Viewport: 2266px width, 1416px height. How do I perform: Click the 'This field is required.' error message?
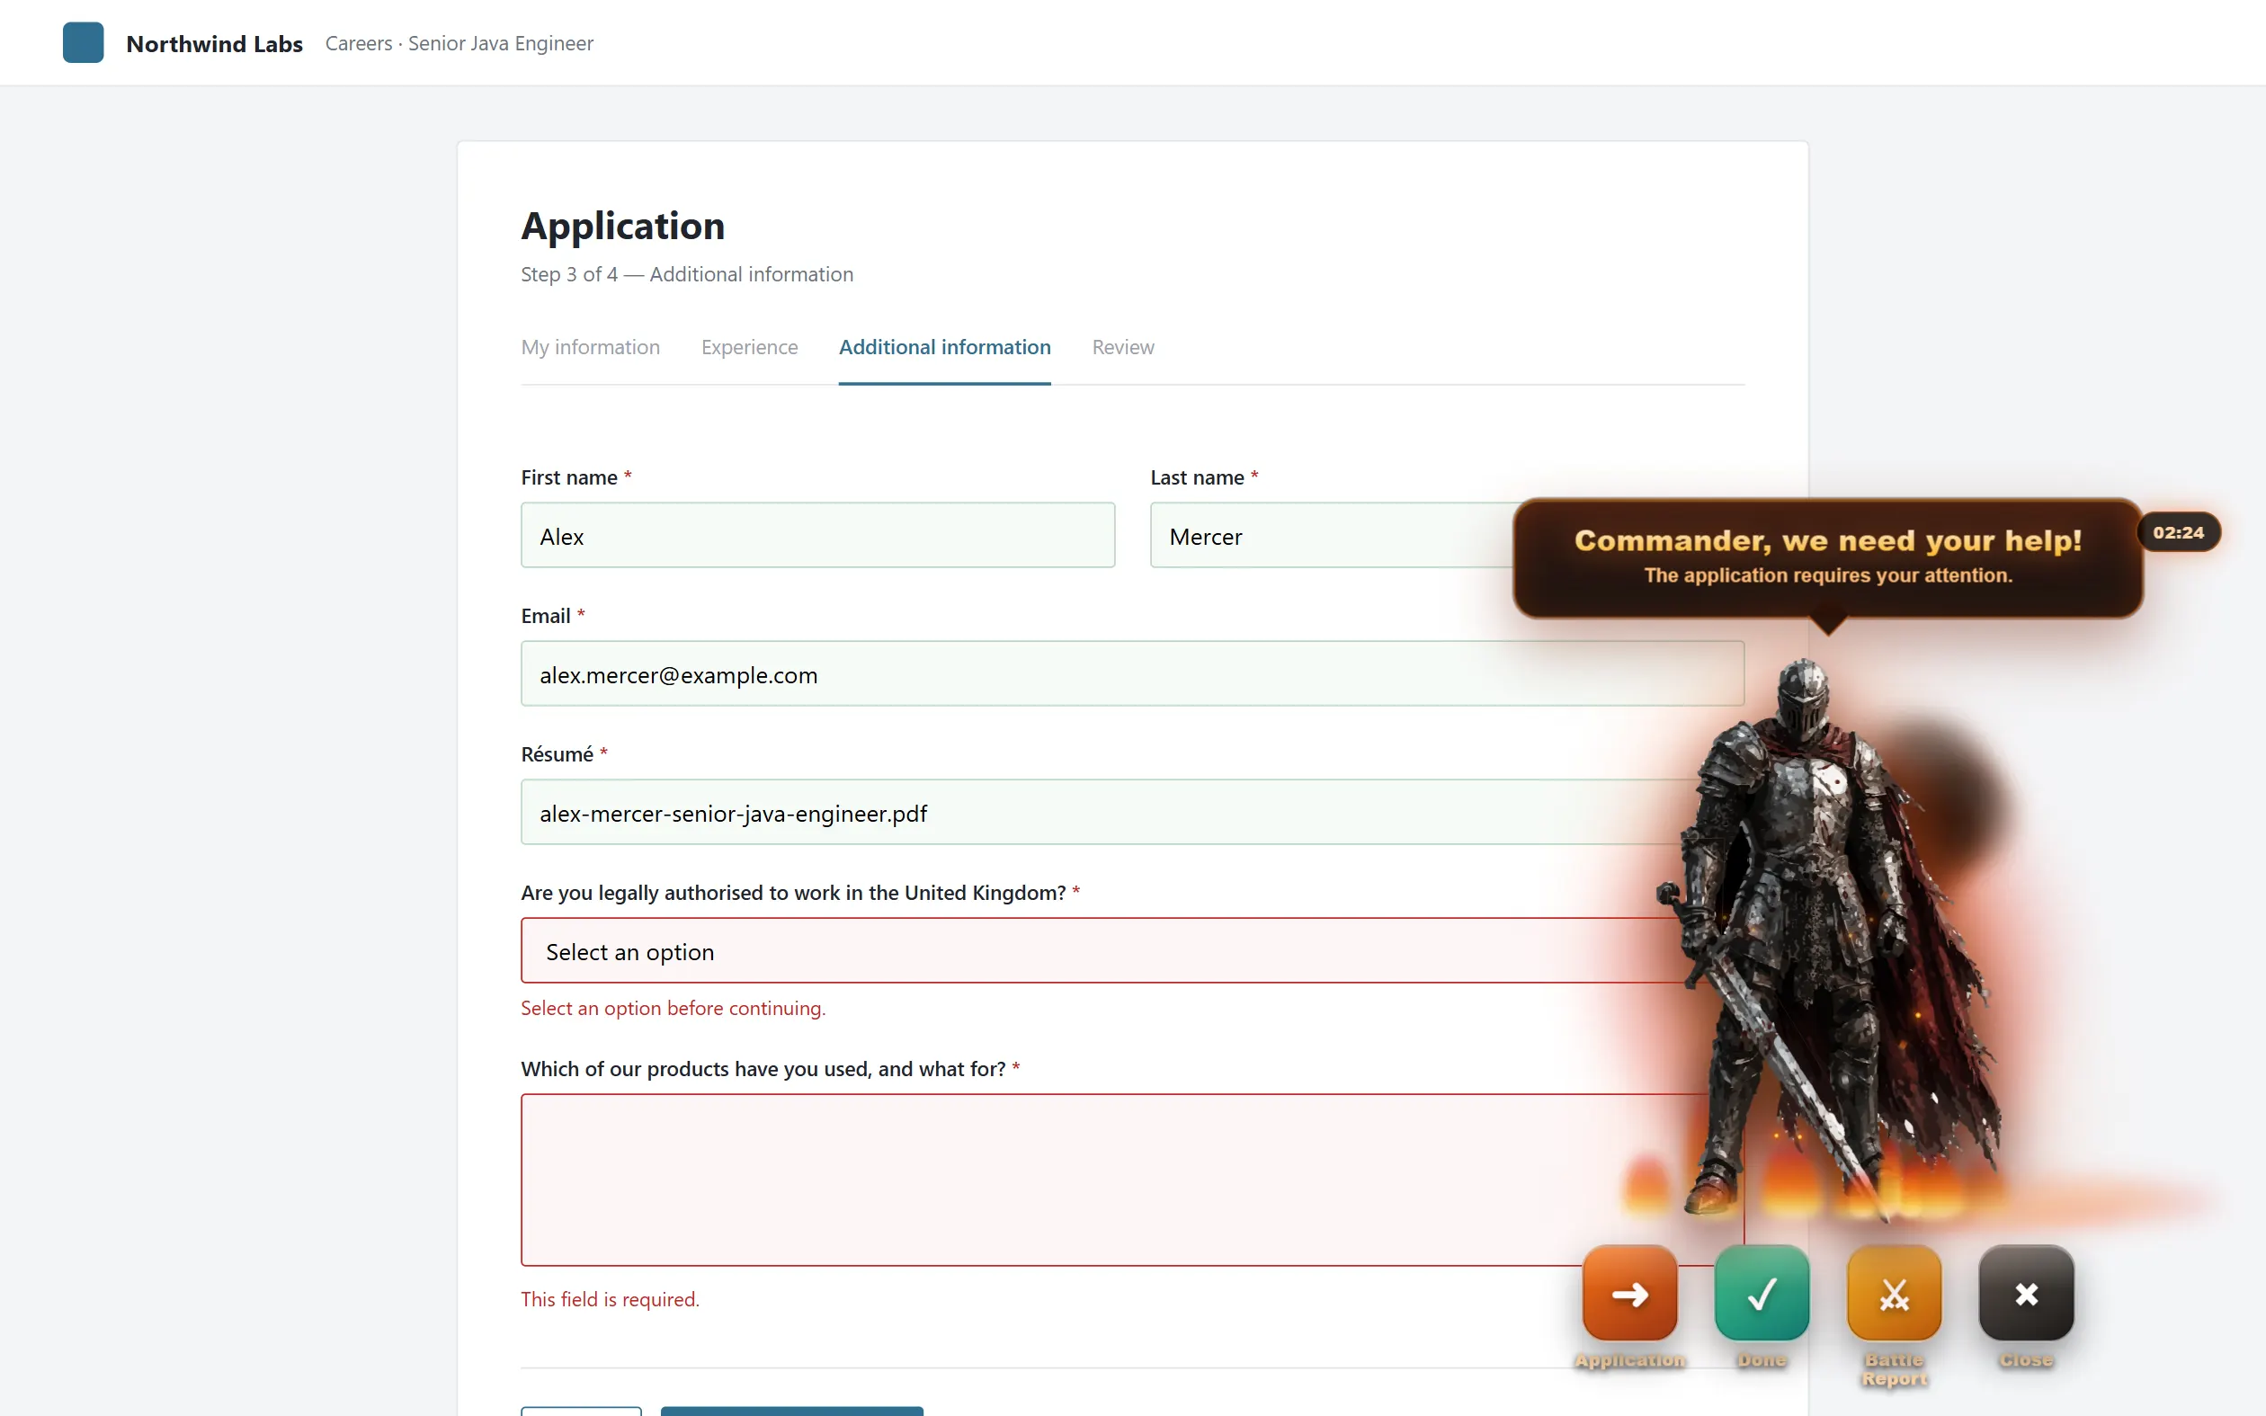[610, 1299]
